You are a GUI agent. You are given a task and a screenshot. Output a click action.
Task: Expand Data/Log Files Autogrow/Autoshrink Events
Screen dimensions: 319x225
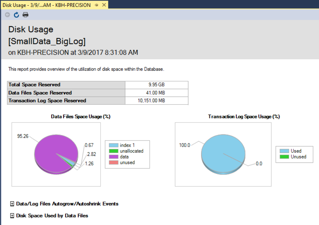click(x=12, y=204)
